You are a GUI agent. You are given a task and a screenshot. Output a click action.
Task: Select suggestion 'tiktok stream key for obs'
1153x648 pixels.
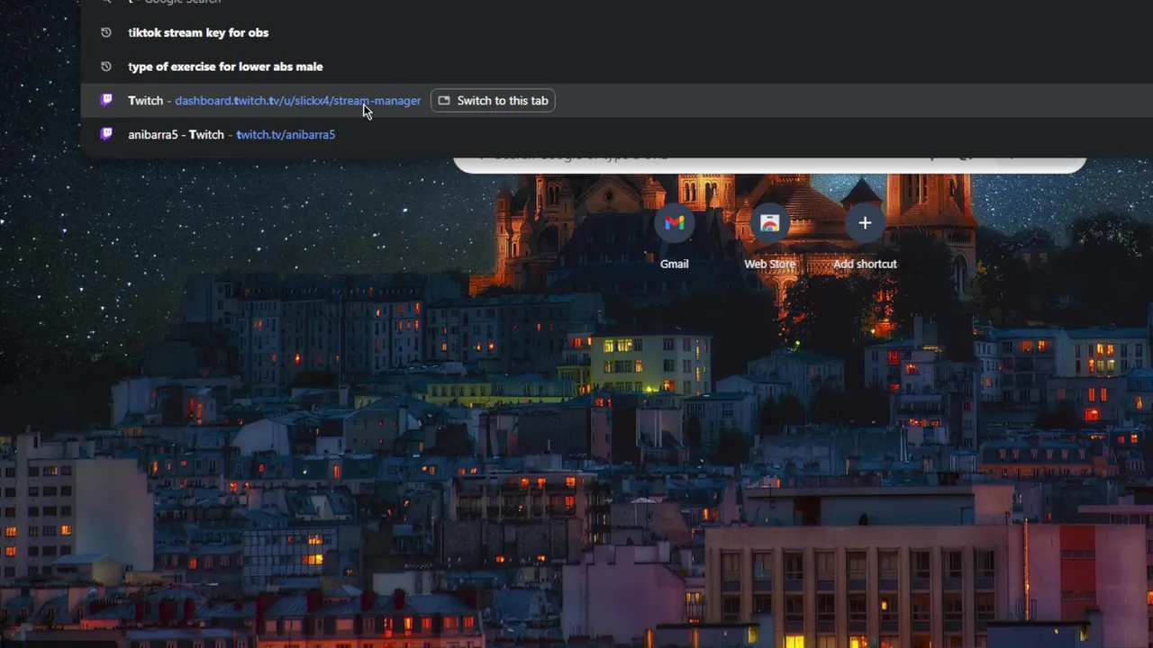tap(617, 32)
